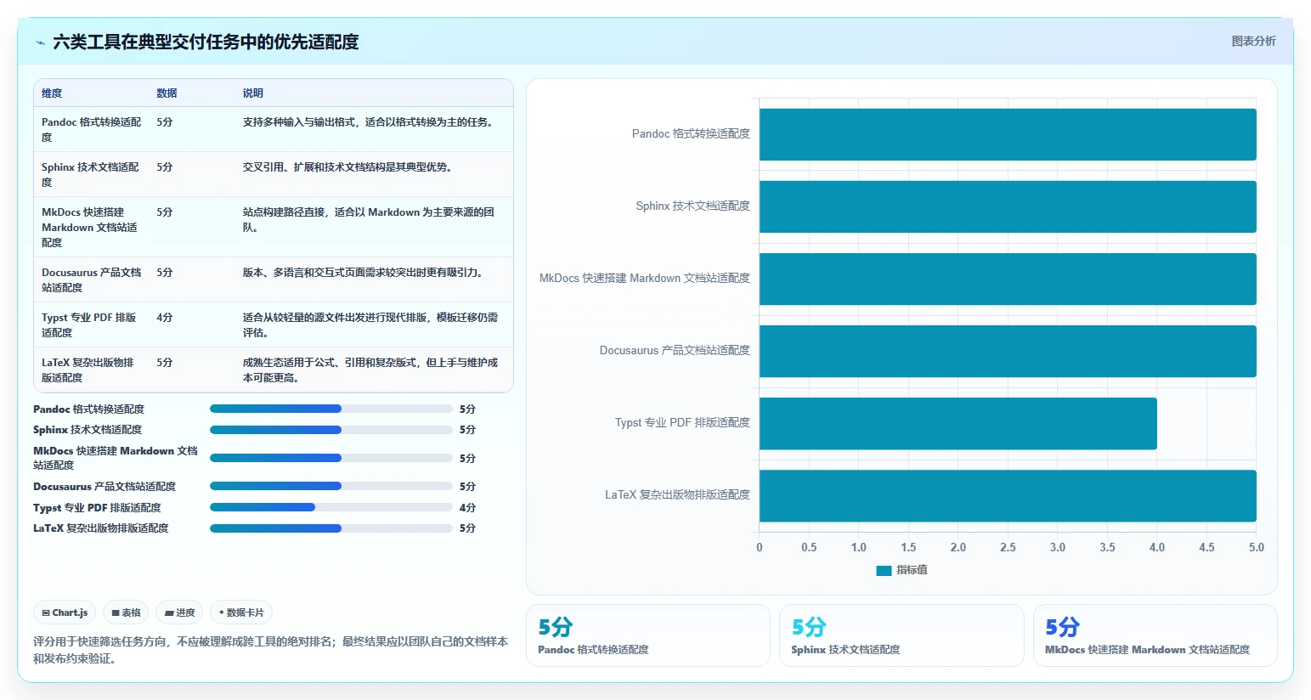1311x700 pixels.
Task: Click table cell 'Sphinx 技术文档适配度'
Action: pyautogui.click(x=91, y=174)
